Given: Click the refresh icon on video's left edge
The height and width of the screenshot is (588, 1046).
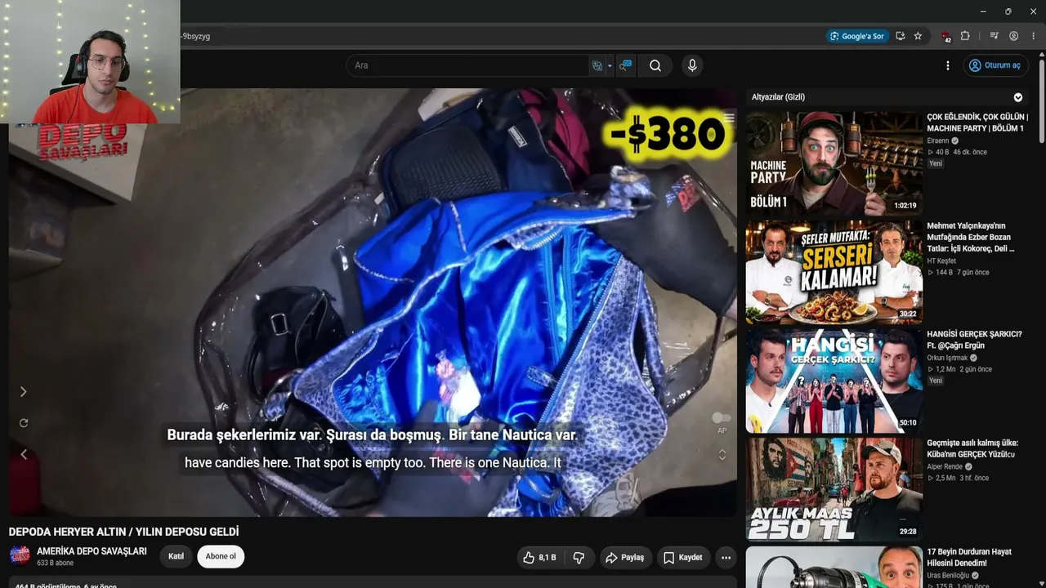Looking at the screenshot, I should click(x=24, y=423).
